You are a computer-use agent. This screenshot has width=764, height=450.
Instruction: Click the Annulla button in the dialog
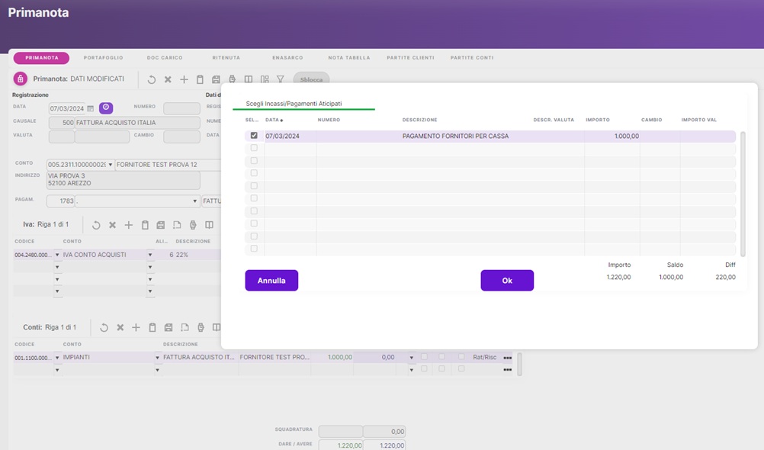click(271, 281)
